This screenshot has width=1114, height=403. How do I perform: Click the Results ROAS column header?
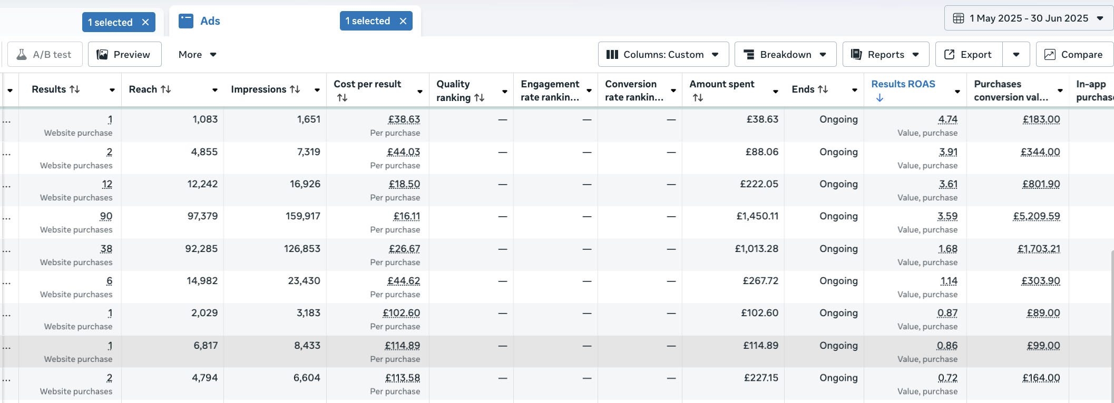click(903, 84)
